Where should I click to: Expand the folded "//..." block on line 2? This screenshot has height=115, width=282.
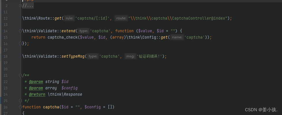(20, 5)
